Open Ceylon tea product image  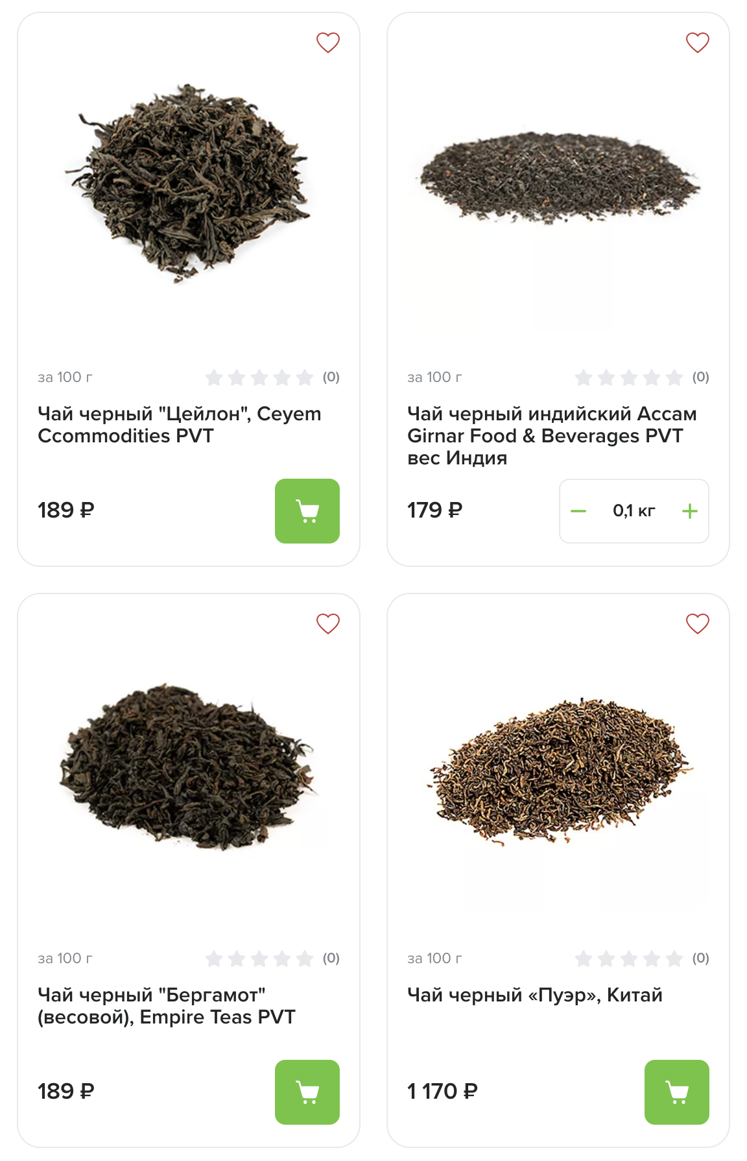[x=189, y=183]
